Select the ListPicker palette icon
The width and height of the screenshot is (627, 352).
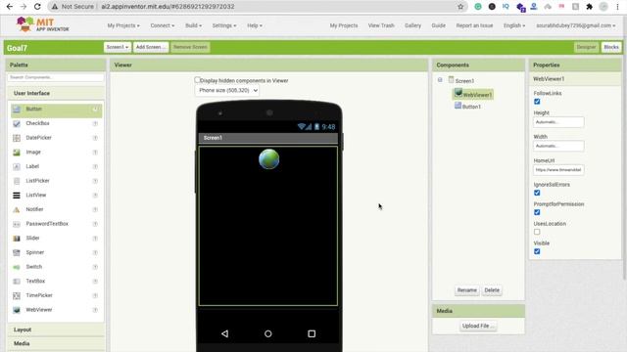tap(17, 181)
